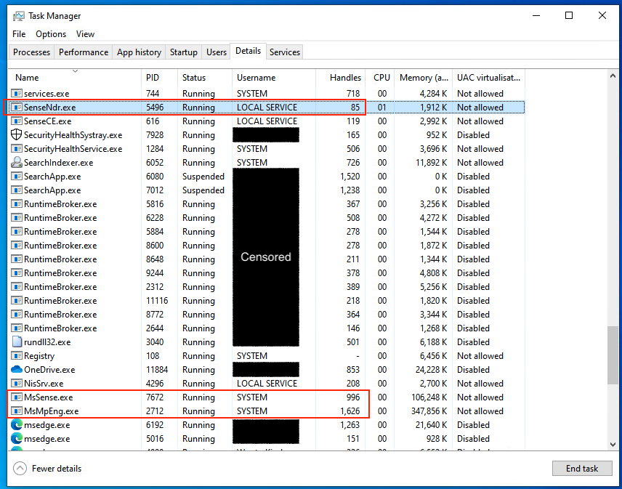Switch to the Users tab
Image resolution: width=622 pixels, height=489 pixels.
tap(217, 52)
